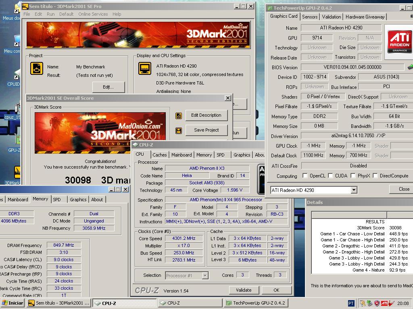
Task: Click the GPU name field ATI Radeon HD 4290
Action: coord(341,28)
